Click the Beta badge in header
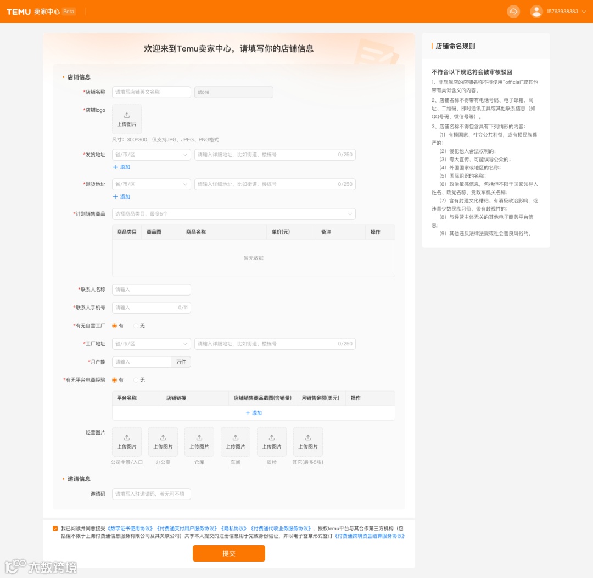 tap(69, 12)
